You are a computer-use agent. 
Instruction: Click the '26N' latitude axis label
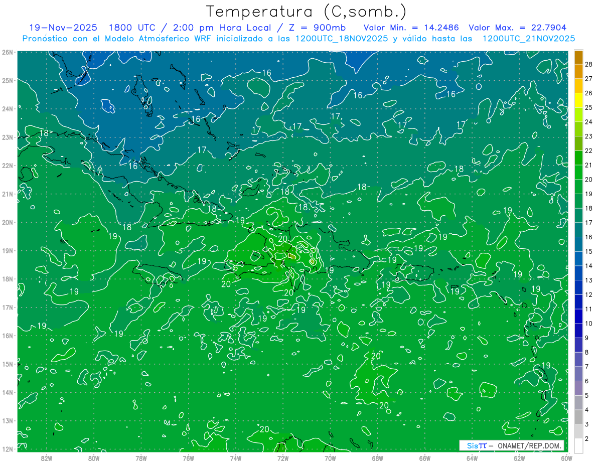click(7, 52)
